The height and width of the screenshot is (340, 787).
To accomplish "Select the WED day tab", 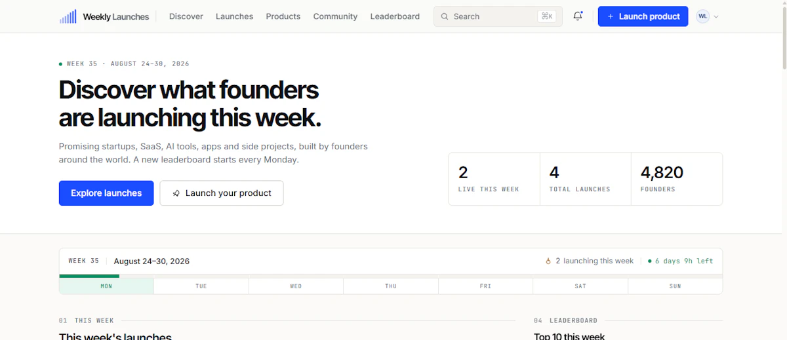I will coord(296,286).
